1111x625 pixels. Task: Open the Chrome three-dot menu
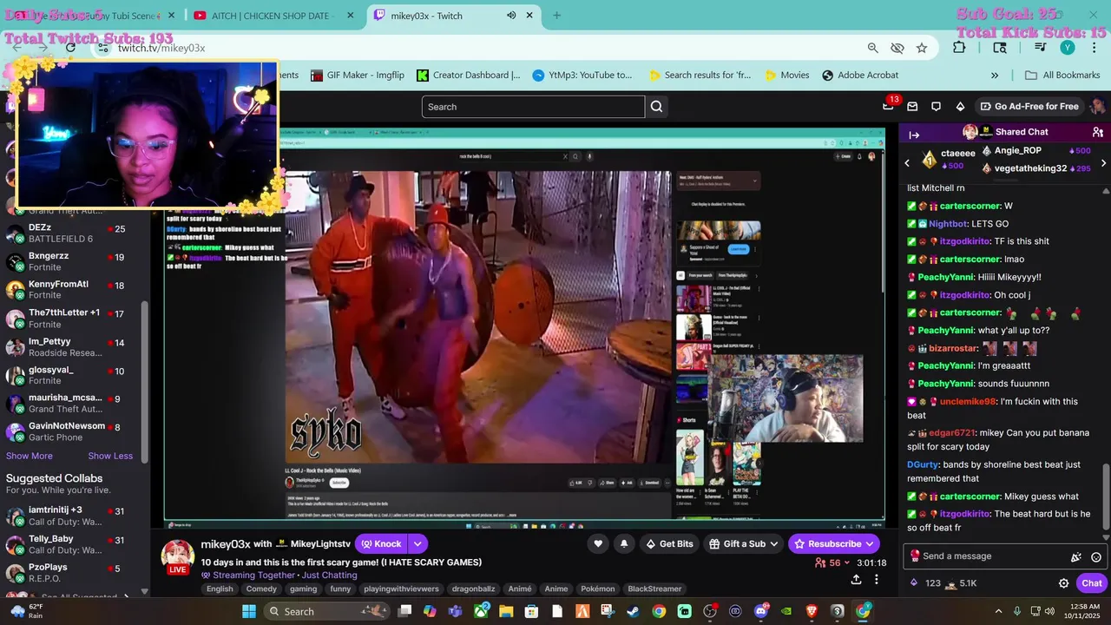point(1093,48)
